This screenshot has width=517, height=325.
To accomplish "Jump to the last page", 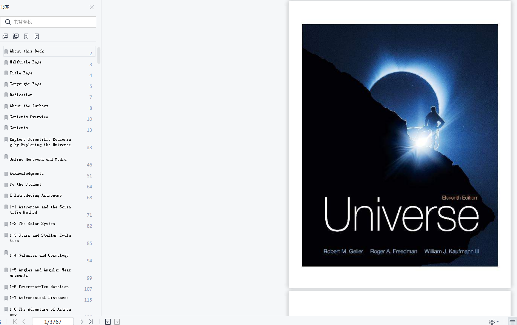I will [x=91, y=322].
